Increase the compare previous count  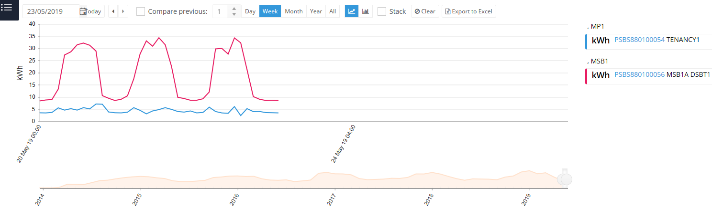234,9
